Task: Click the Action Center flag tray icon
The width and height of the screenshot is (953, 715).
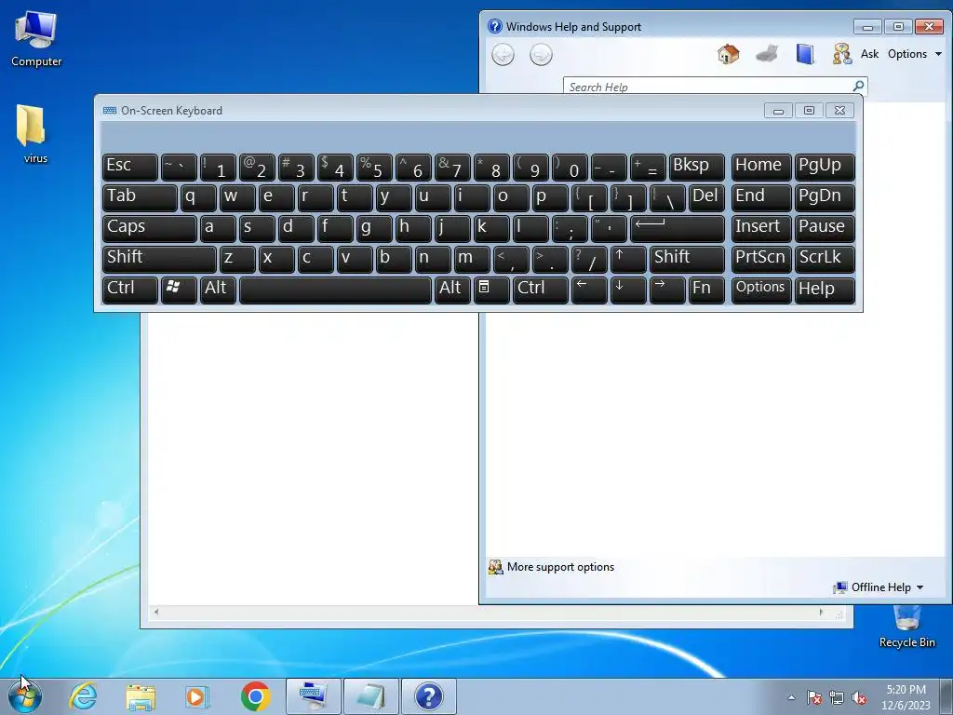Action: tap(814, 697)
